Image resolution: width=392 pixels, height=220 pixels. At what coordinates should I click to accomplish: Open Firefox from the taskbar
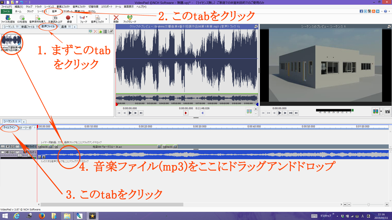(42, 216)
